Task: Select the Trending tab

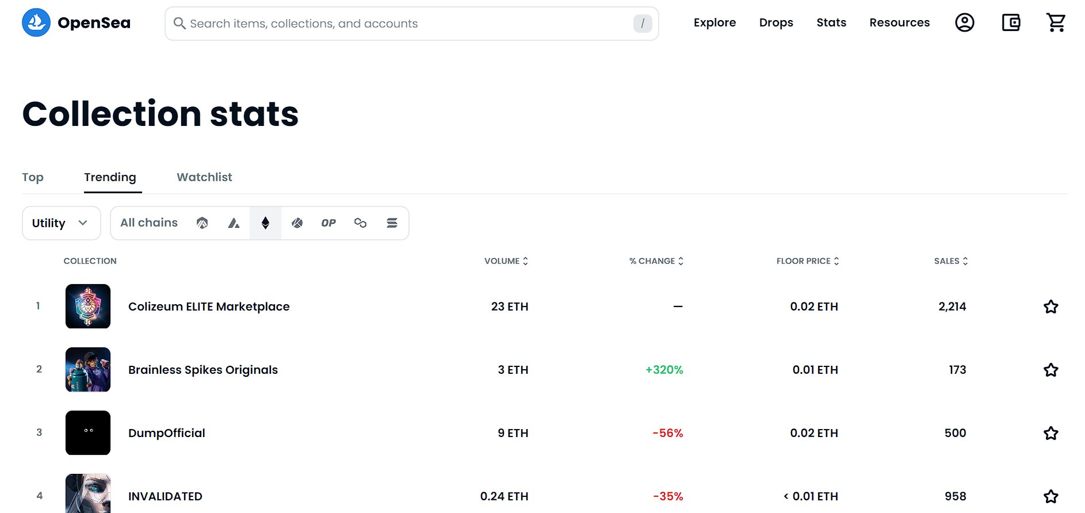Action: (110, 177)
